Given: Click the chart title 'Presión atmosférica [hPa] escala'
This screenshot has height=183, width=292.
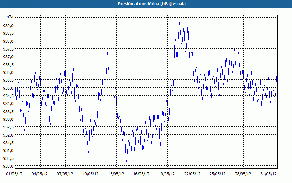Looking at the screenshot, I should [x=152, y=4].
